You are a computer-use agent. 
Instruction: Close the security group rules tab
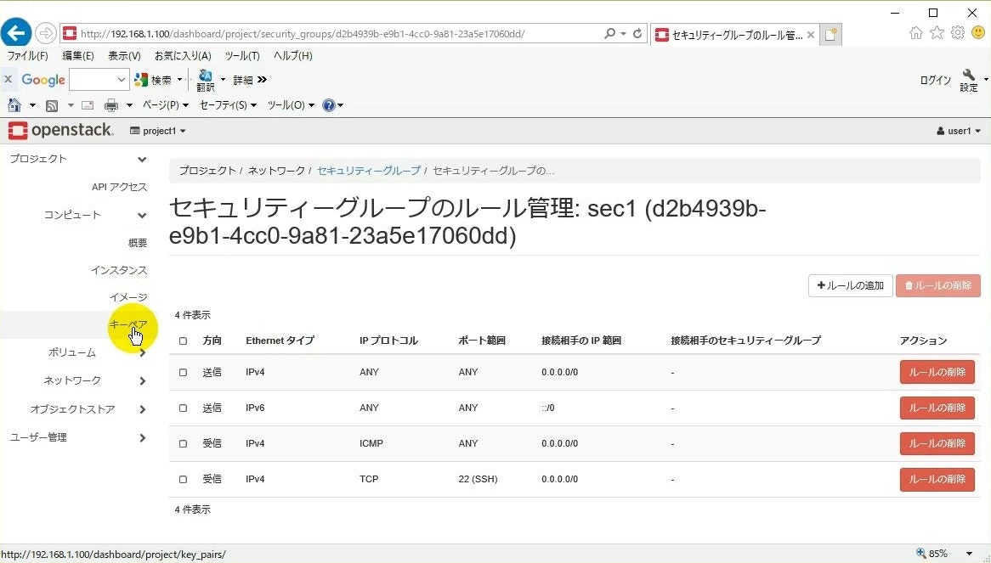(x=810, y=36)
